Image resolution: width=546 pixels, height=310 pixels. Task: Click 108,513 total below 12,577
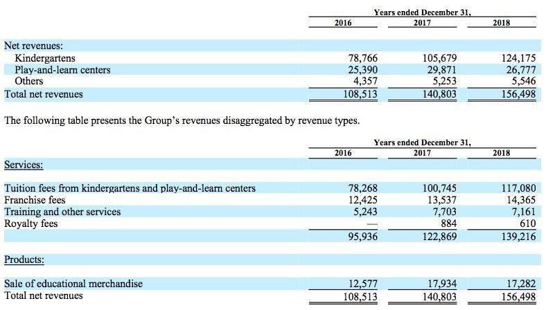point(360,296)
